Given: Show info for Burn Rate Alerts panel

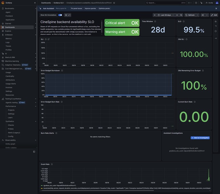Looking at the screenshot, I should 56,133.
